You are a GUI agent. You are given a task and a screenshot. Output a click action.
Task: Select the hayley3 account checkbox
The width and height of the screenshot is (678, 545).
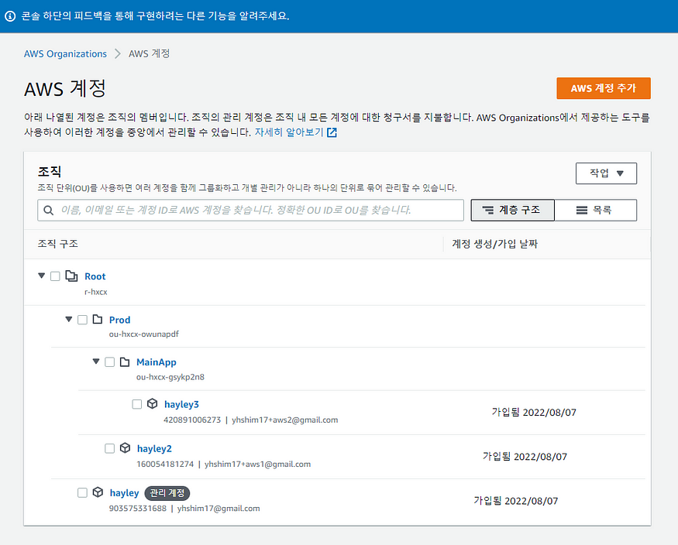136,404
